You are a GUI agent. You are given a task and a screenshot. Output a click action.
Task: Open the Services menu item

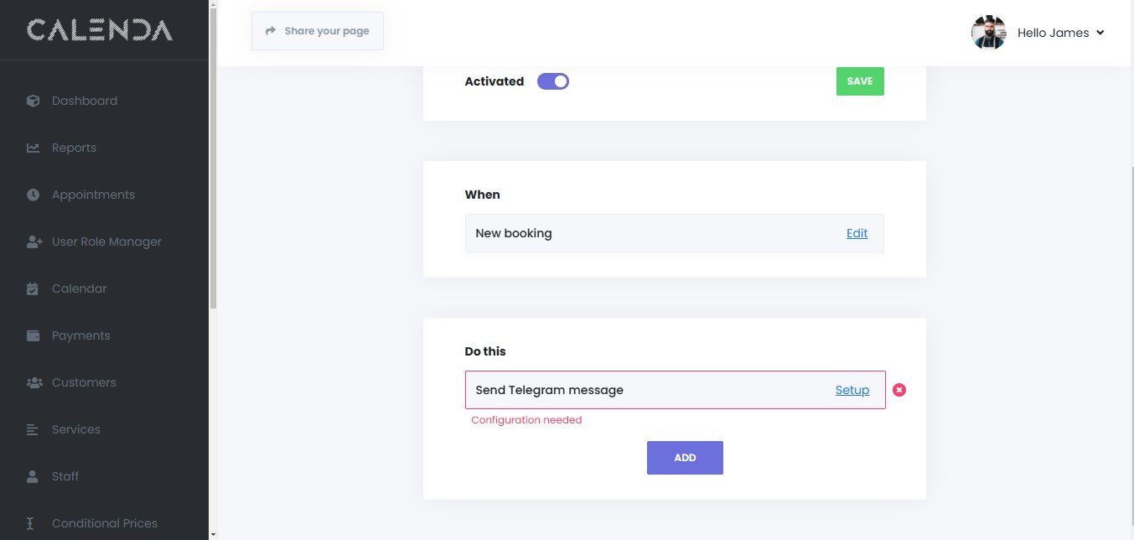pos(75,429)
